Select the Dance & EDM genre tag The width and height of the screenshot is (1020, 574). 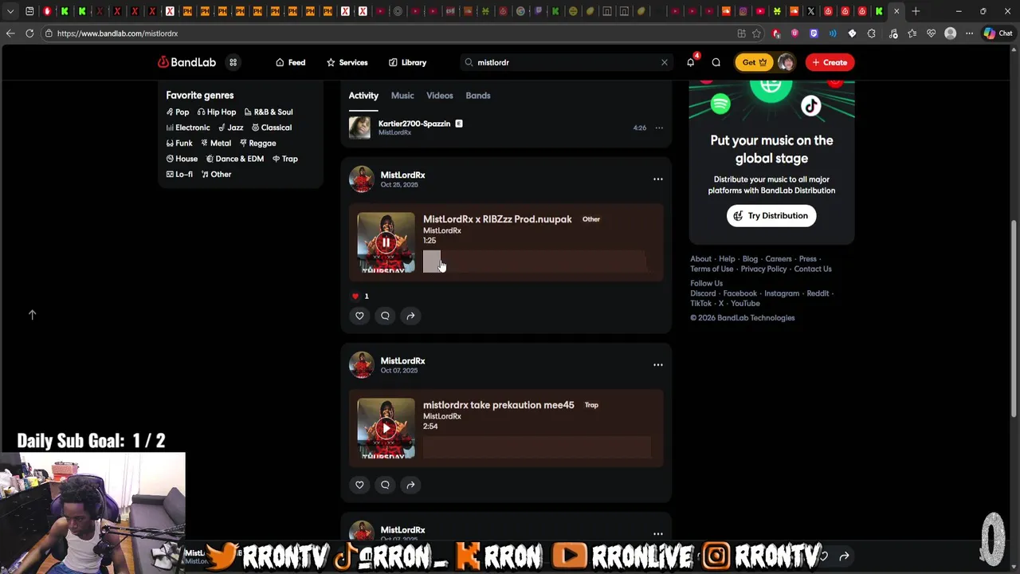point(235,159)
